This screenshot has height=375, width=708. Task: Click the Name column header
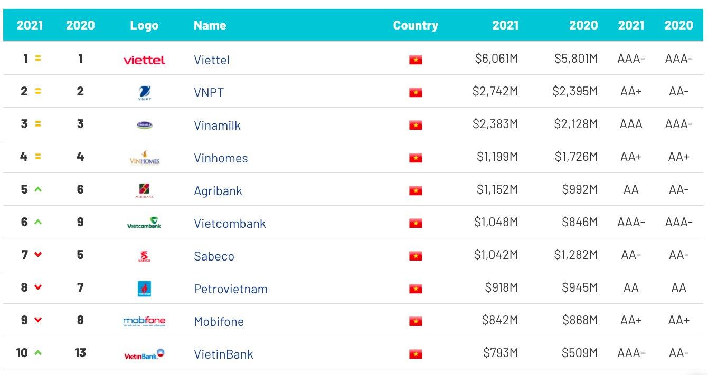210,25
